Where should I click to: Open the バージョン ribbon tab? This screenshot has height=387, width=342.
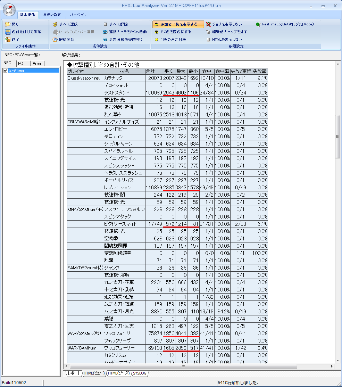click(78, 15)
